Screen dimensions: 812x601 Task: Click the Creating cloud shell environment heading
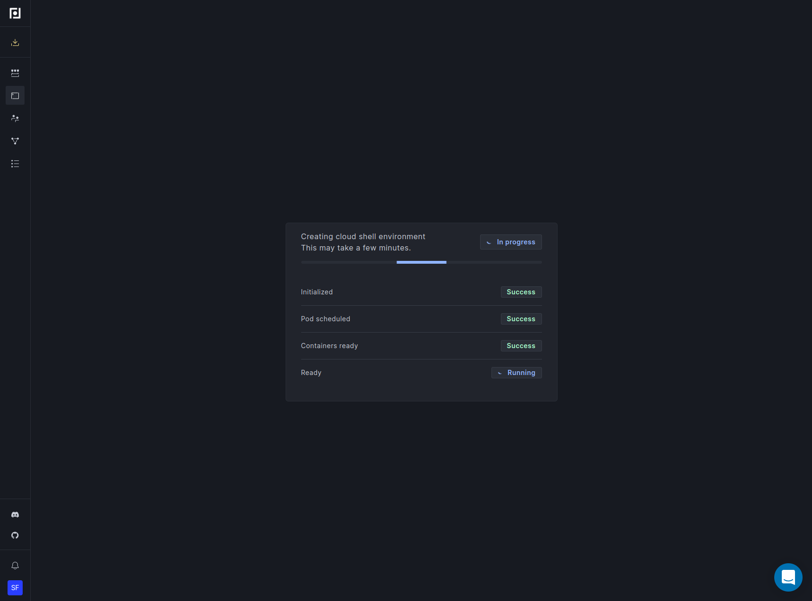point(363,236)
